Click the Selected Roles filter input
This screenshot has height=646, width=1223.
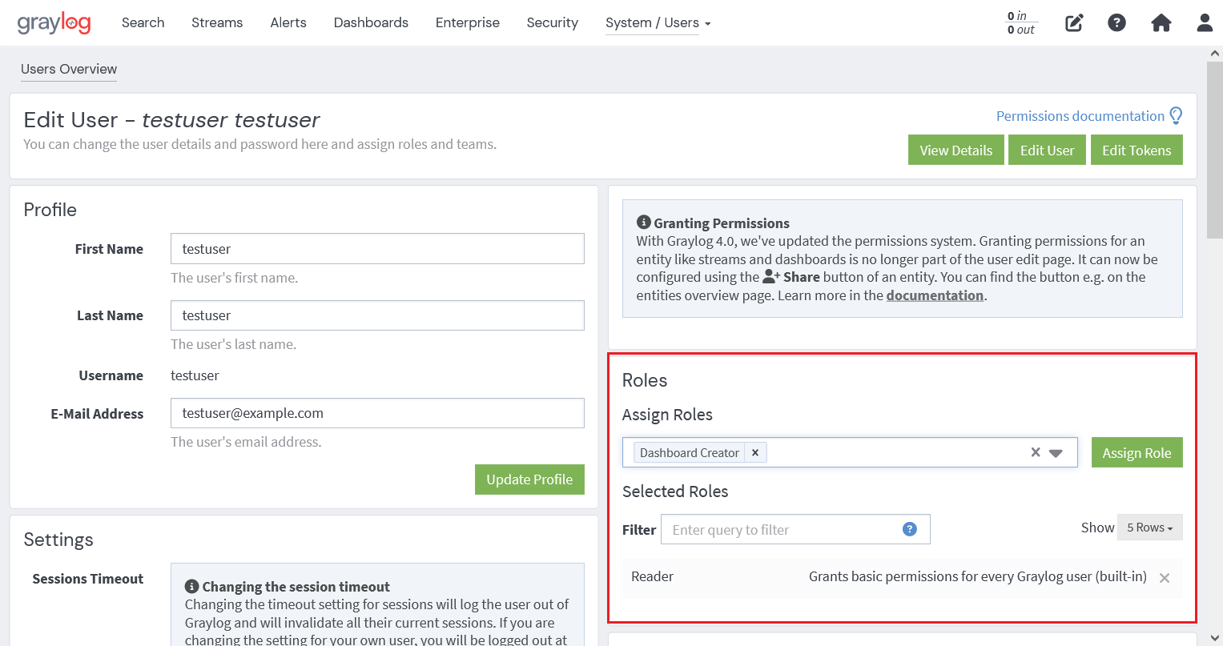tap(795, 529)
